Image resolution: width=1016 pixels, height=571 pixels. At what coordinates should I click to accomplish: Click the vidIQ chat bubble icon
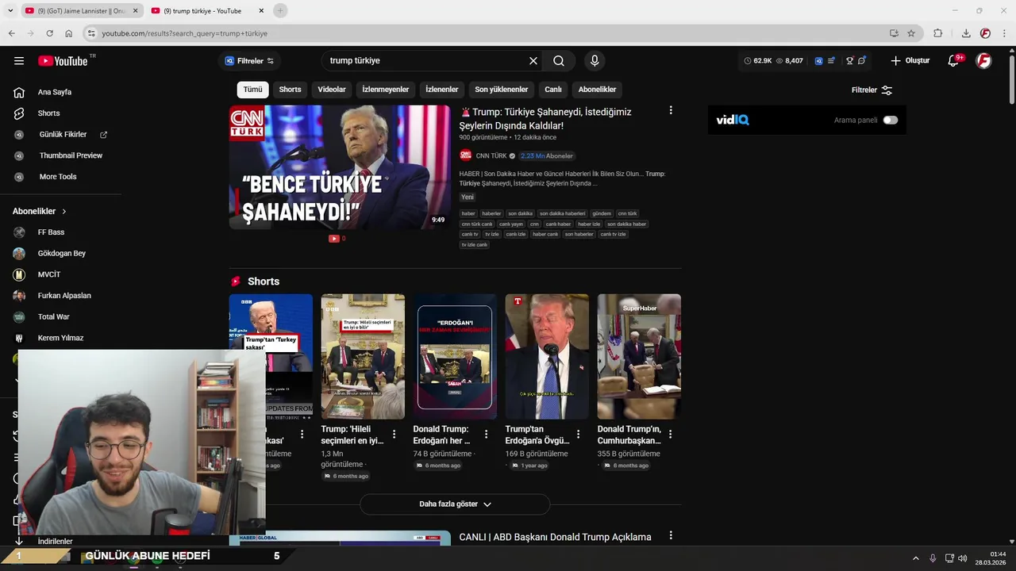tap(862, 61)
